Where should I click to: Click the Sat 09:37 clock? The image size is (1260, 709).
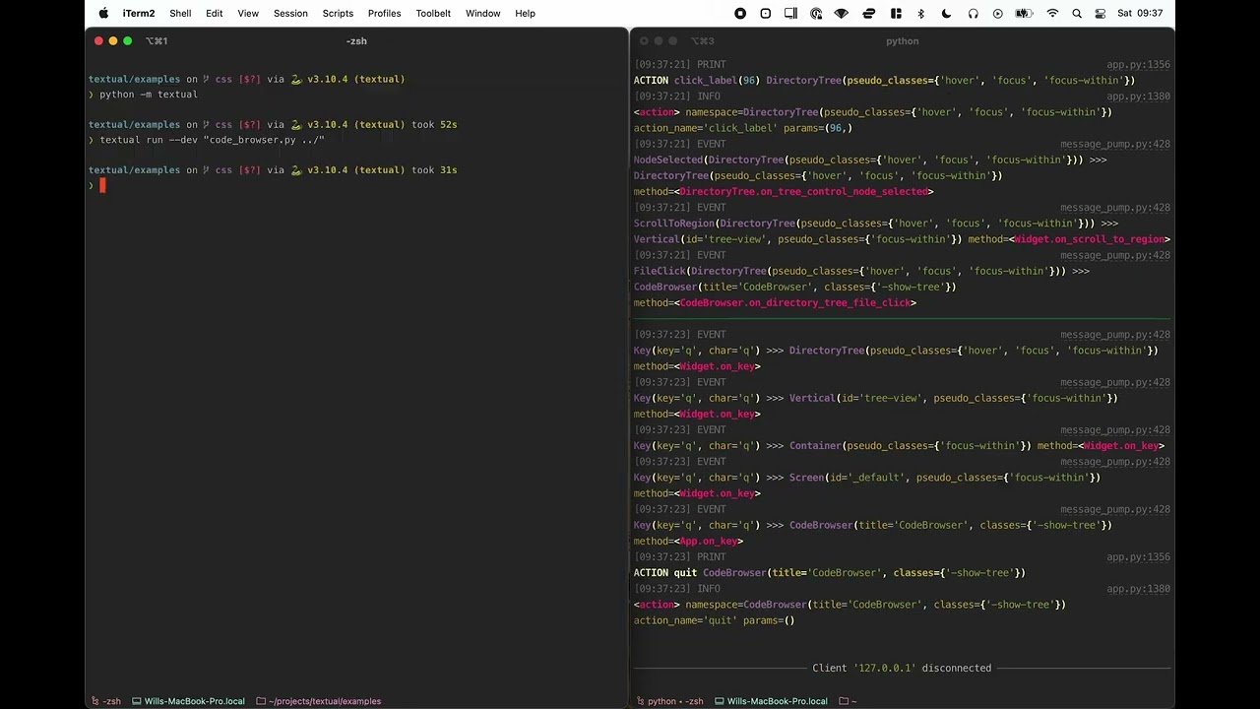tap(1140, 13)
